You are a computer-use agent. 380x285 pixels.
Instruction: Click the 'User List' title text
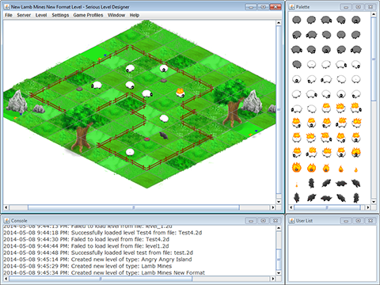pyautogui.click(x=304, y=221)
